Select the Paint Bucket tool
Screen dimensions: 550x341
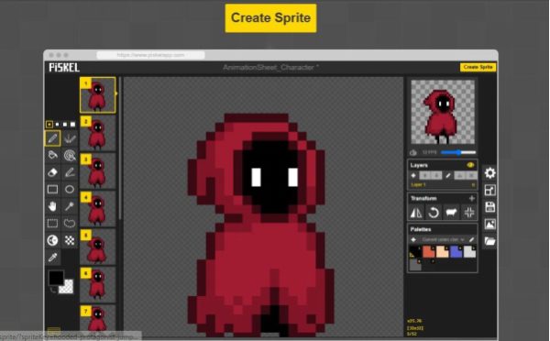pyautogui.click(x=52, y=155)
